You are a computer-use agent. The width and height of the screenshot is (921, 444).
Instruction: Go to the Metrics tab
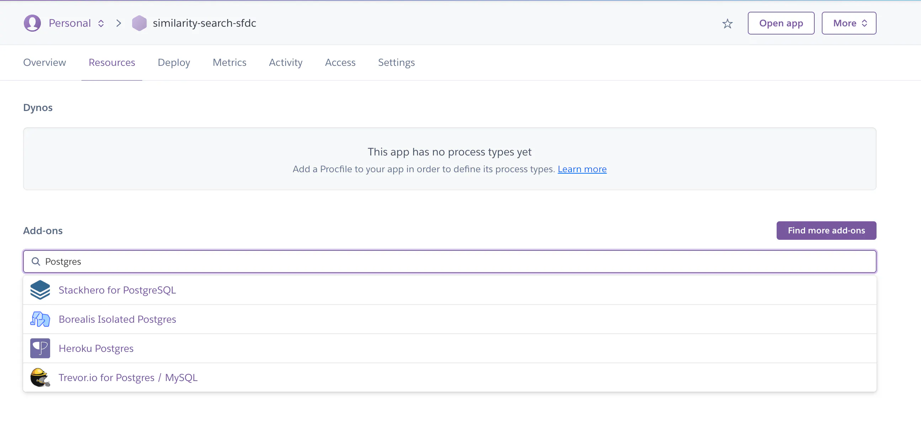(x=229, y=63)
